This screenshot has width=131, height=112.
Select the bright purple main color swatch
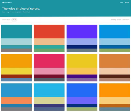coord(82,31)
